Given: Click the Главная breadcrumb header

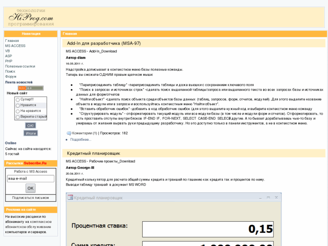Looking at the screenshot, I should [x=70, y=34].
